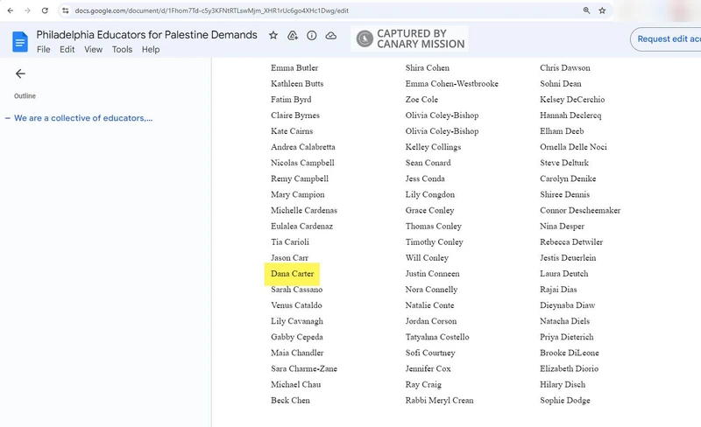The image size is (701, 427).
Task: Close outline with the back arrow
Action: [20, 74]
